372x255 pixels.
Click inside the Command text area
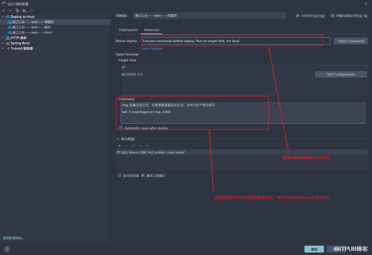[243, 113]
